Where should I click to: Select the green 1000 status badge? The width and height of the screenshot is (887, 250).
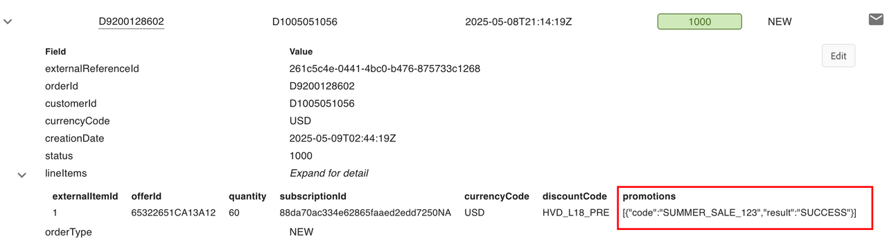700,21
